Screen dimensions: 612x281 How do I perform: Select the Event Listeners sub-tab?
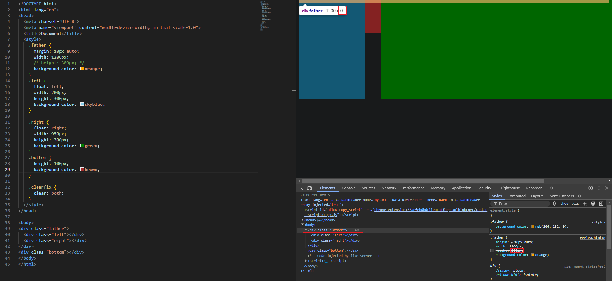tap(561, 196)
